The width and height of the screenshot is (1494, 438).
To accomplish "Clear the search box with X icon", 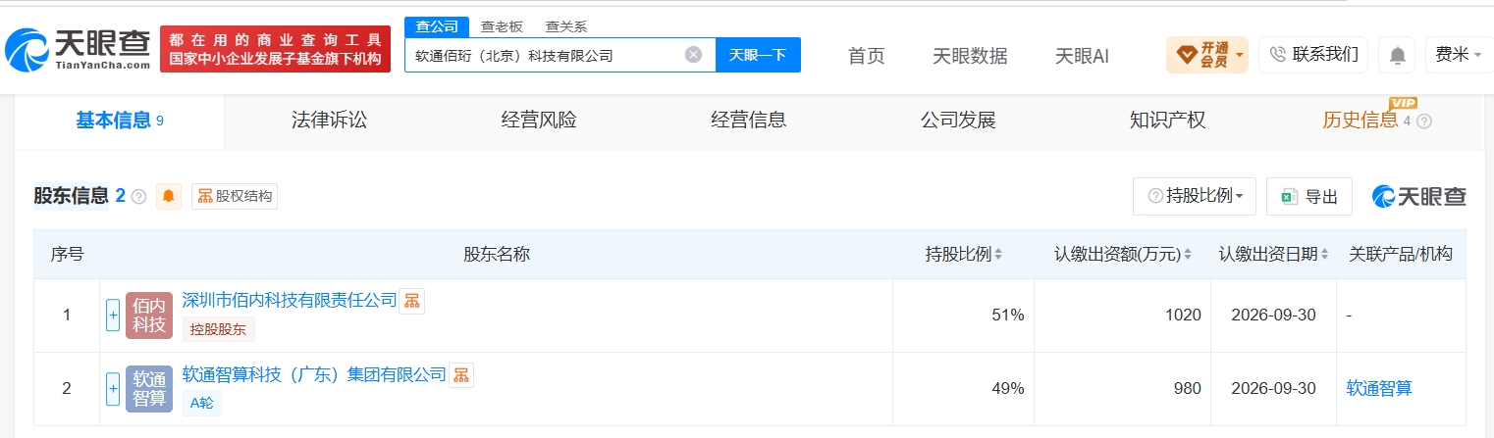I will (693, 55).
